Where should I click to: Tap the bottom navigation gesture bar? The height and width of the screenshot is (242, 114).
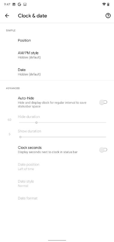[57, 240]
